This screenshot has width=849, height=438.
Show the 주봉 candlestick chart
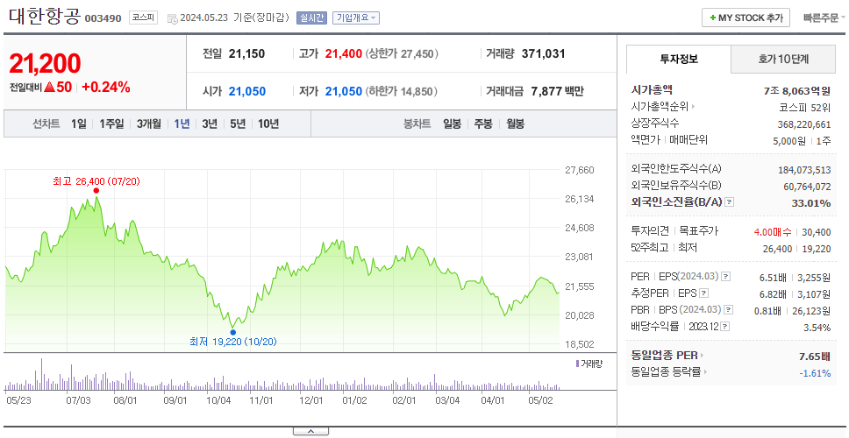pos(483,124)
